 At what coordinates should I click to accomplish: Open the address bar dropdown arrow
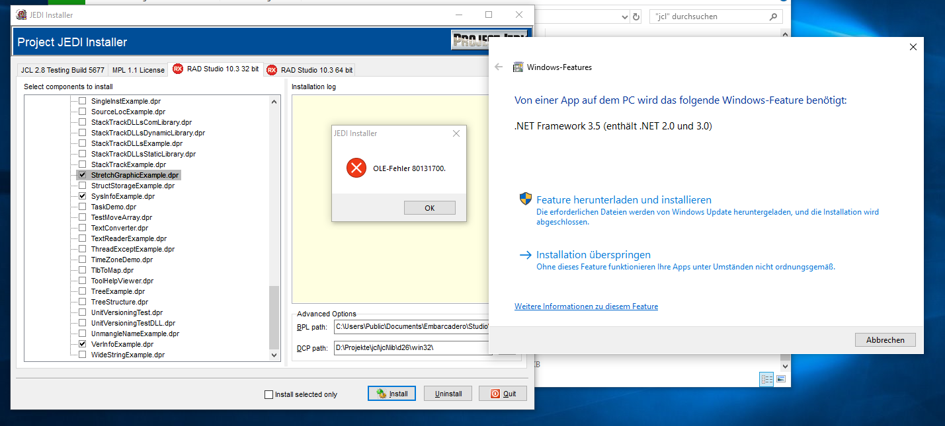624,17
